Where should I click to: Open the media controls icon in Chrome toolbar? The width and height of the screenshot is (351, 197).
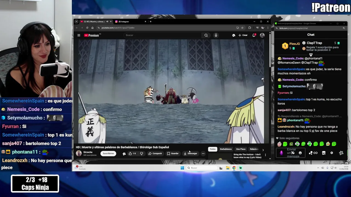click(x=257, y=28)
